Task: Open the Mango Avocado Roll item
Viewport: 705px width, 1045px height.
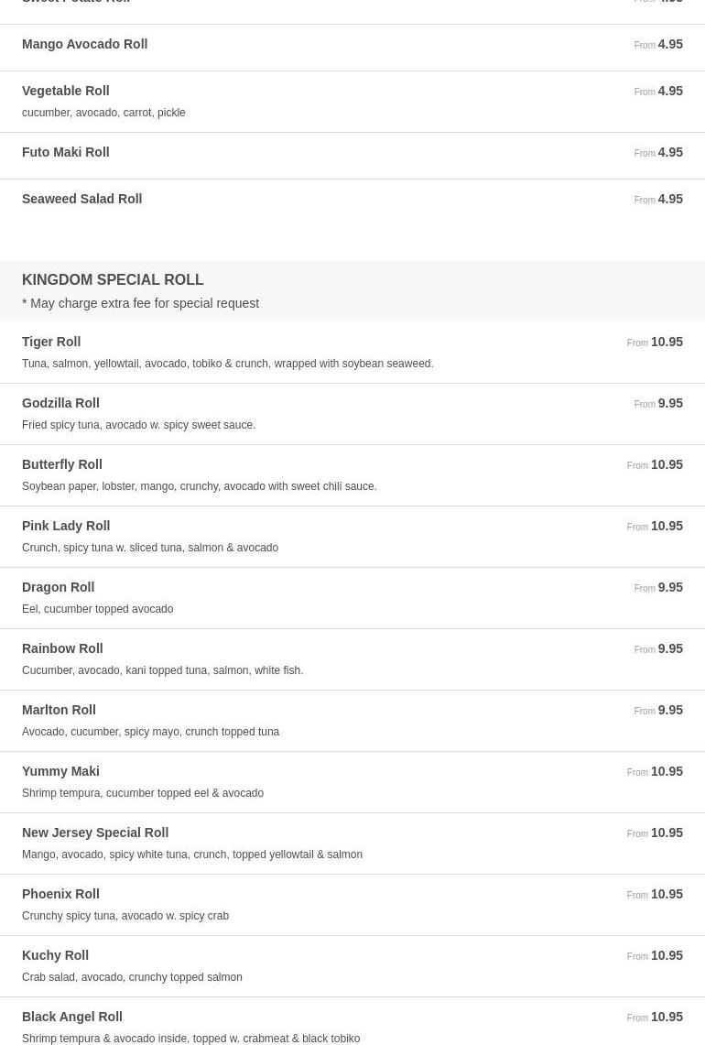Action: point(84,44)
